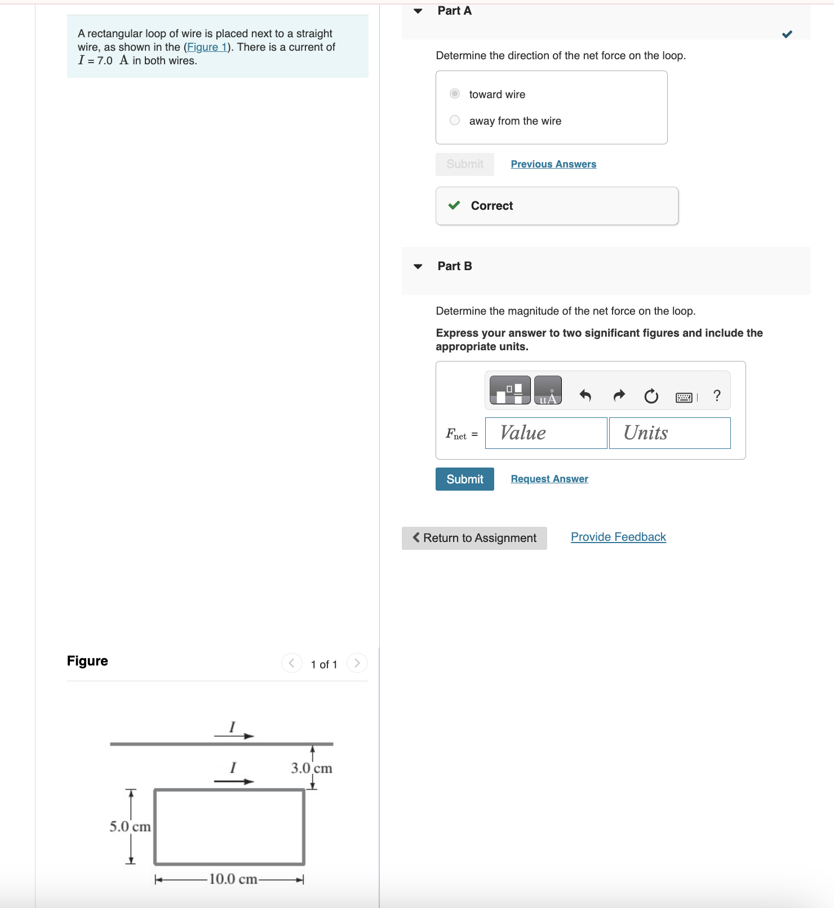
Task: Click the undo icon in the answer toolbar
Action: pos(585,395)
